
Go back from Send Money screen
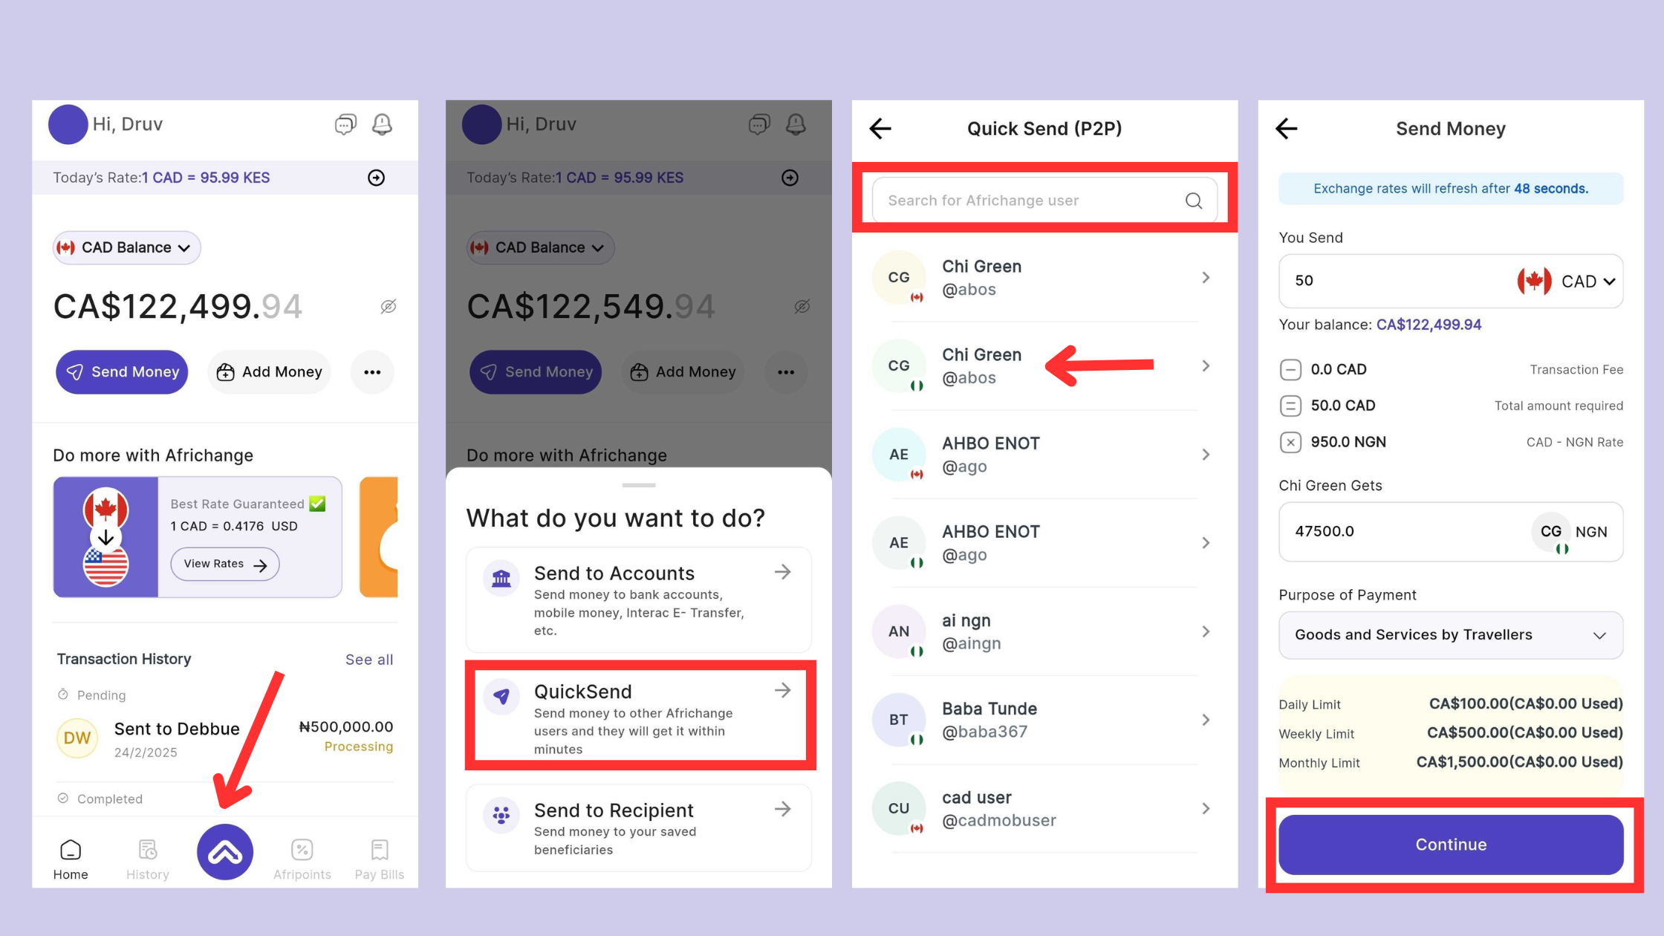click(1287, 129)
